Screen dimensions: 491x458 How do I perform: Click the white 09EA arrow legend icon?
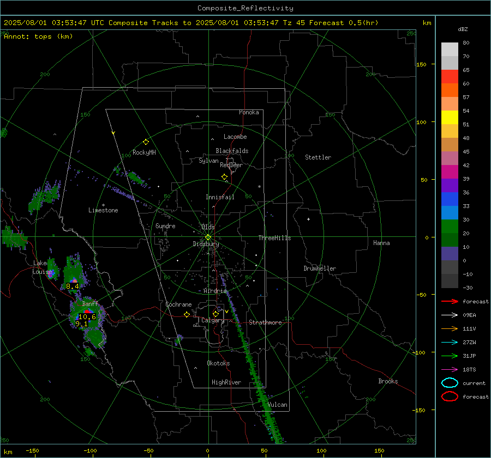click(450, 315)
